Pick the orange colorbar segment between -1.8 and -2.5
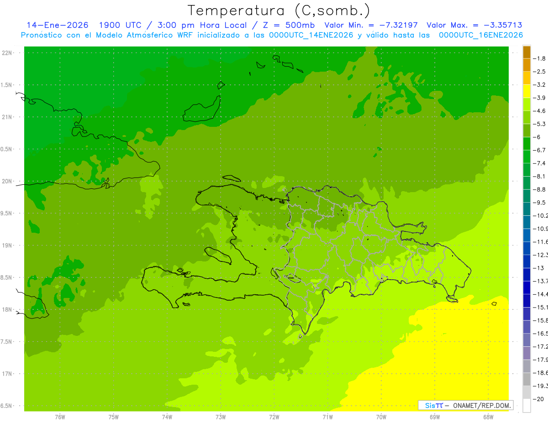This screenshot has width=548, height=423. coord(527,65)
